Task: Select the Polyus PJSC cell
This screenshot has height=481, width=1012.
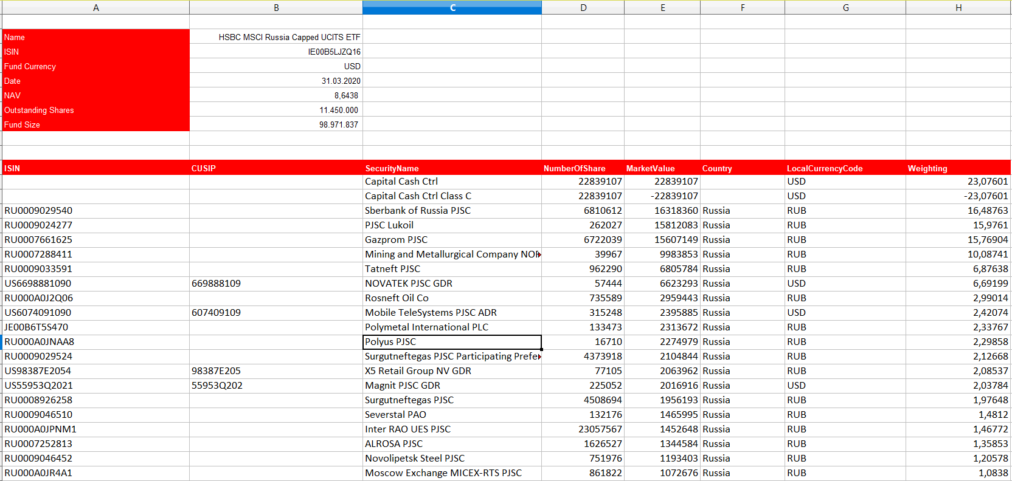Action: tap(451, 342)
